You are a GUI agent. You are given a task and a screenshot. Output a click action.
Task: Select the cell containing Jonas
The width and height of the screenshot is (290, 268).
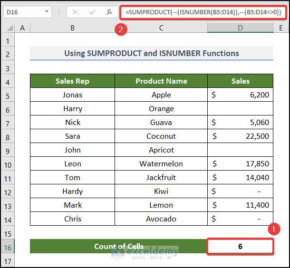pos(72,95)
